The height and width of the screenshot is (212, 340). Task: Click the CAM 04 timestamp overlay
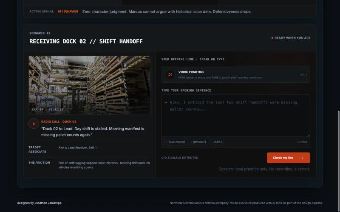(48, 109)
